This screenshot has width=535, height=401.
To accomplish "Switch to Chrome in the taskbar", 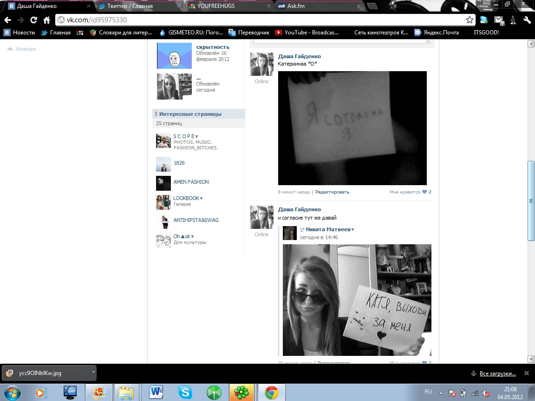I will 272,393.
